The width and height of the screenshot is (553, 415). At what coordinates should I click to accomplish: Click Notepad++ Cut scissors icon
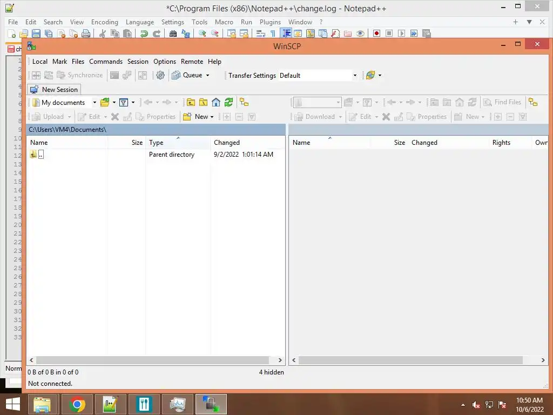click(x=102, y=34)
